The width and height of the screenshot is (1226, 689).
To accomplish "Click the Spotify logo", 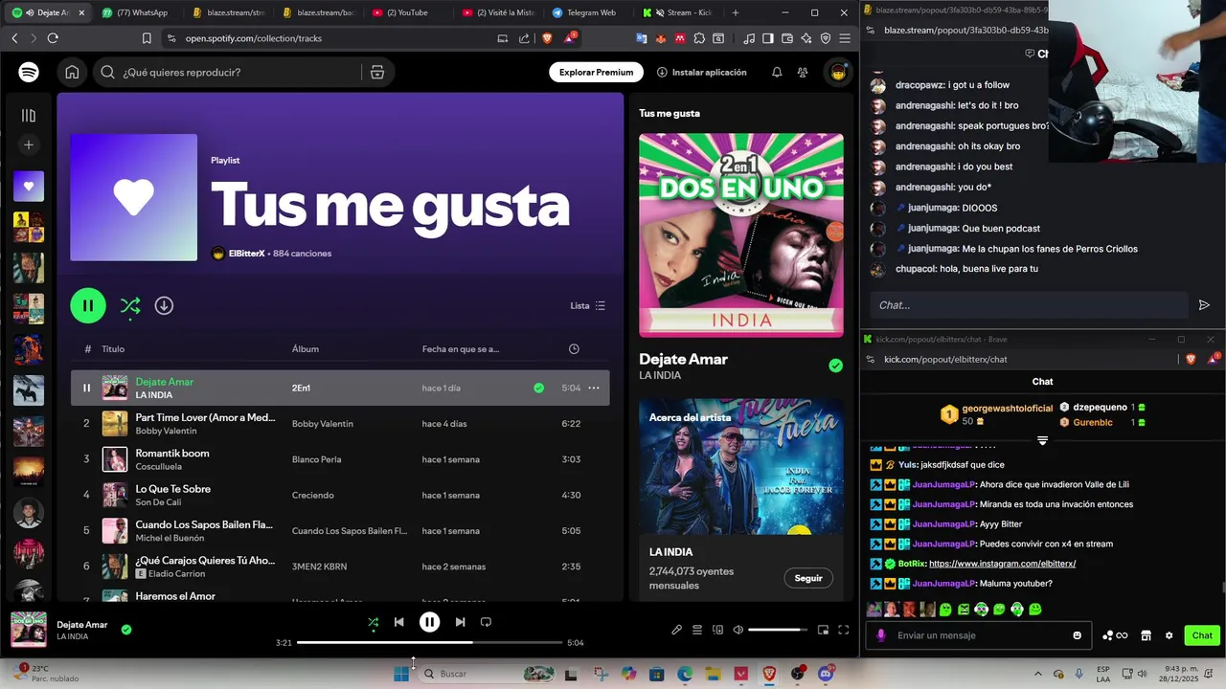I will click(29, 72).
